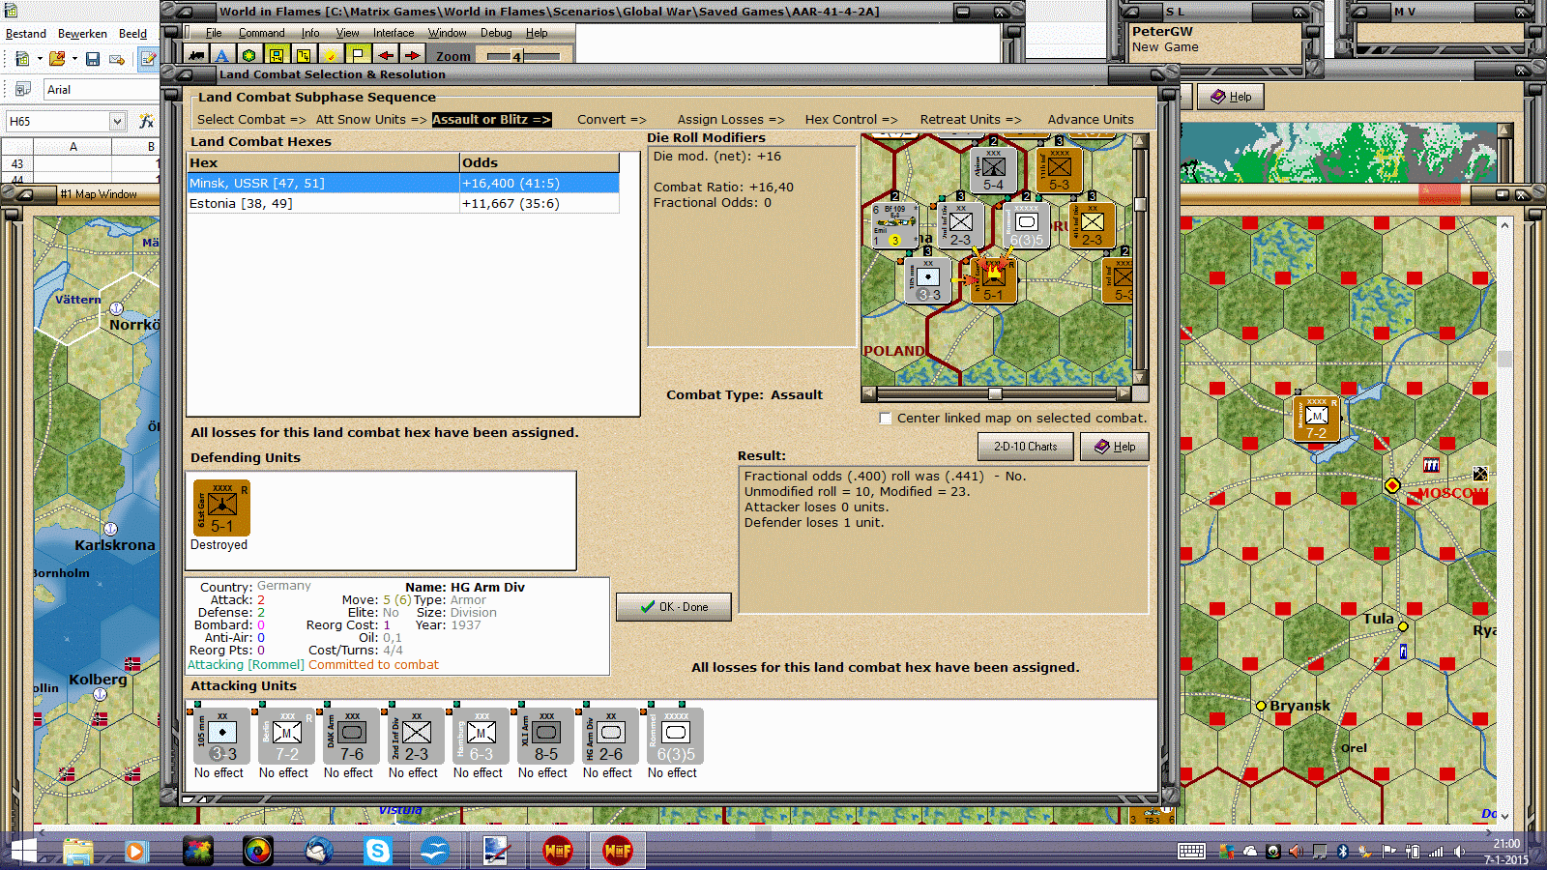The height and width of the screenshot is (870, 1547).
Task: Open Skype from the taskbar
Action: point(377,851)
